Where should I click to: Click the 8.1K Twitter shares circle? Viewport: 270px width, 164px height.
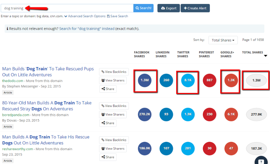point(188,80)
